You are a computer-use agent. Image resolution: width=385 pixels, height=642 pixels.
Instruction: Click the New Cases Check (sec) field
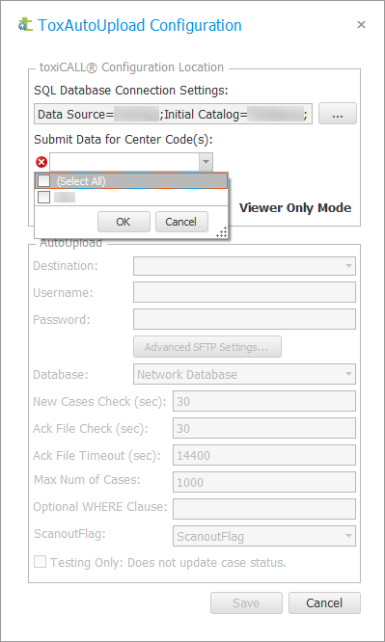pyautogui.click(x=264, y=401)
